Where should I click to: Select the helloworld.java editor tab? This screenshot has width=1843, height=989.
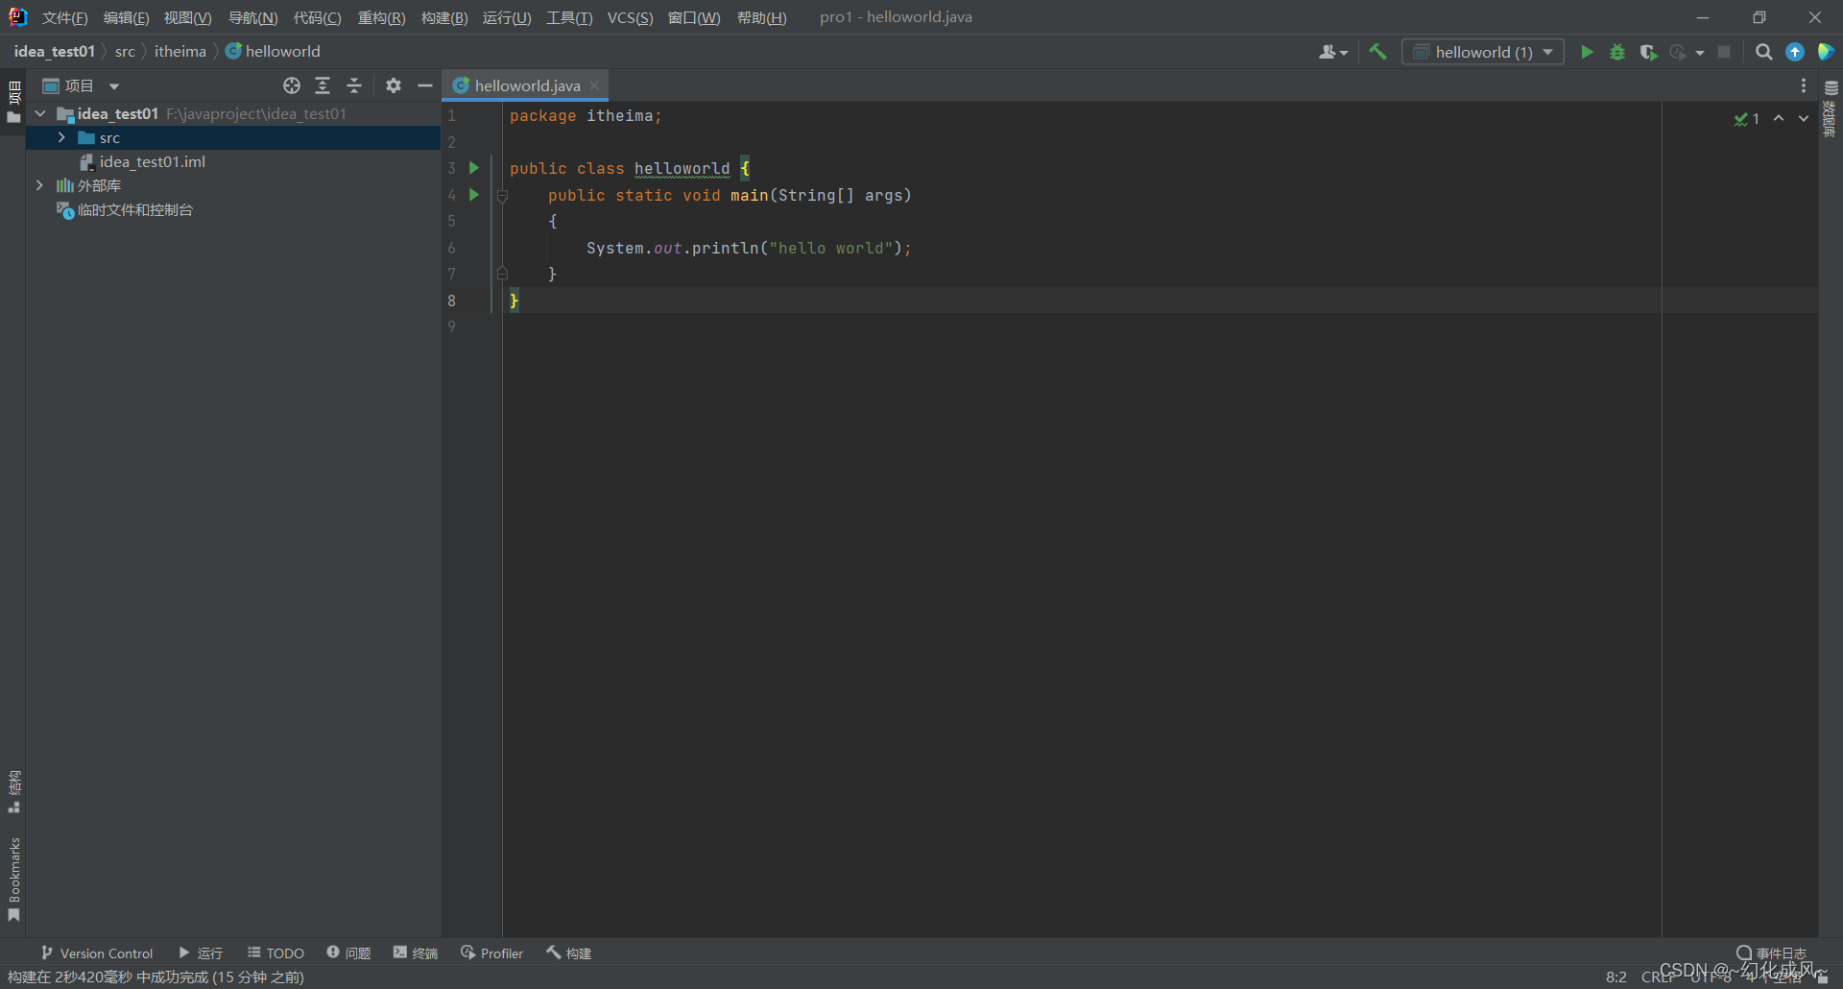click(x=526, y=85)
